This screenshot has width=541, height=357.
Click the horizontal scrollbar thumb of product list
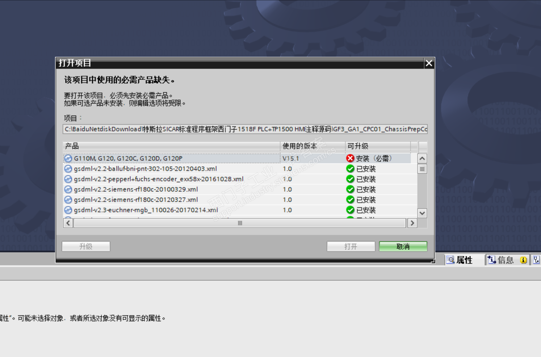(240, 223)
